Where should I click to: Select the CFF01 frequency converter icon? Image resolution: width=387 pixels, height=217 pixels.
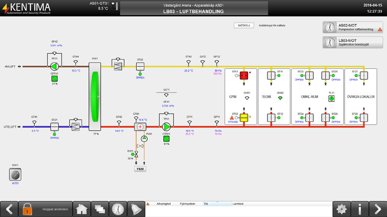click(55, 79)
